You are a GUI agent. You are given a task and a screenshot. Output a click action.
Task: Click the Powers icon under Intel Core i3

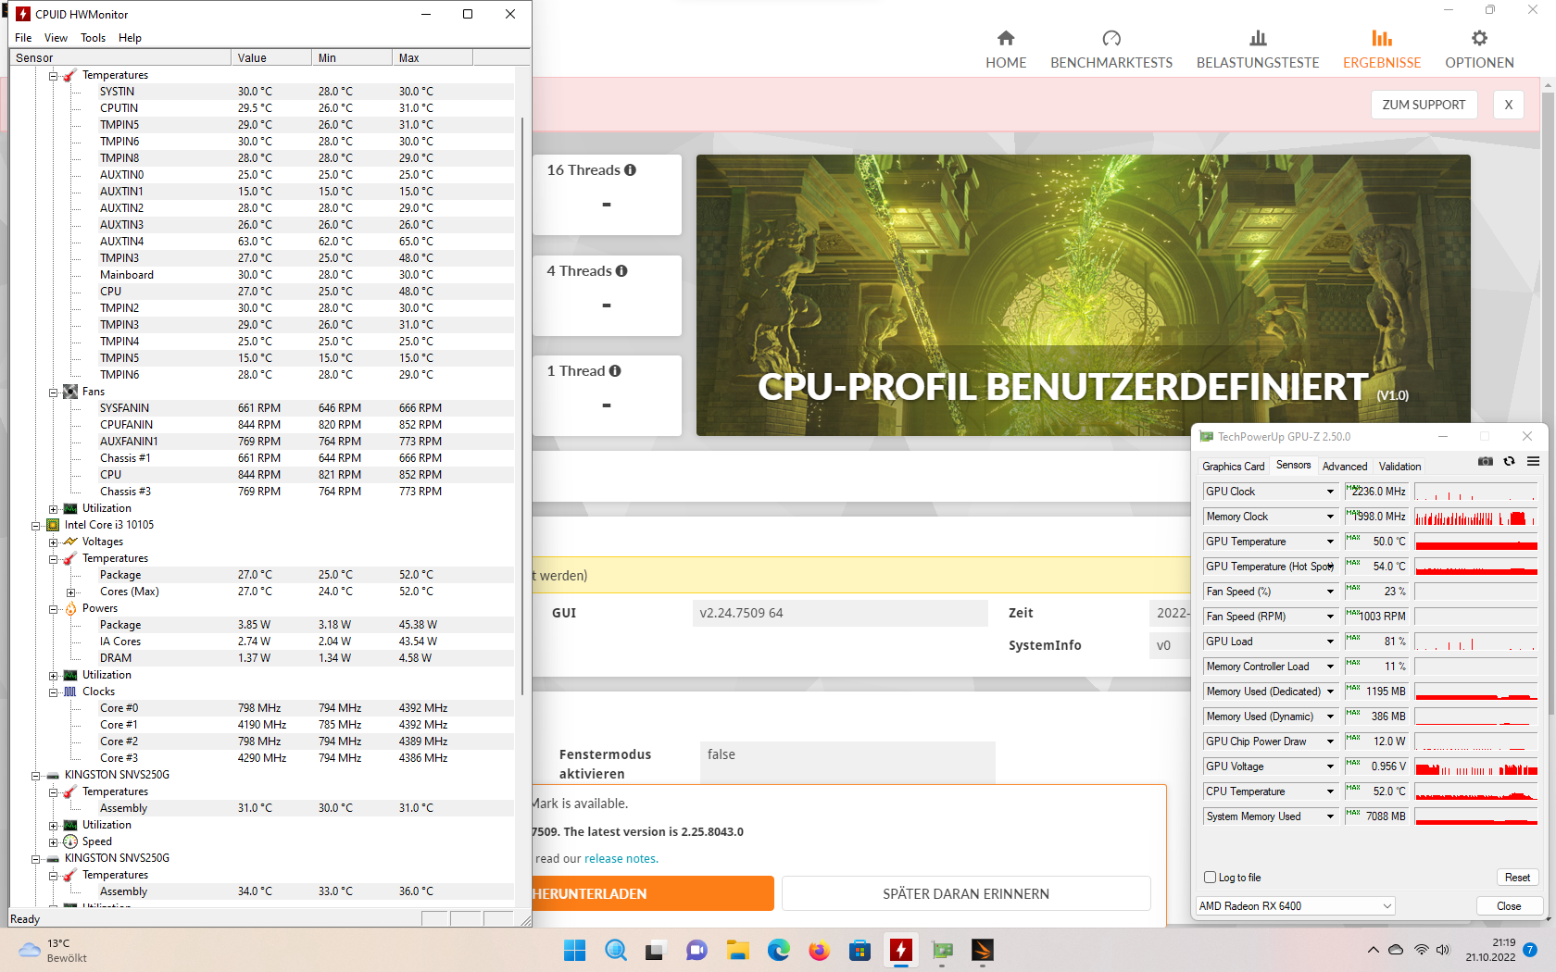(71, 608)
